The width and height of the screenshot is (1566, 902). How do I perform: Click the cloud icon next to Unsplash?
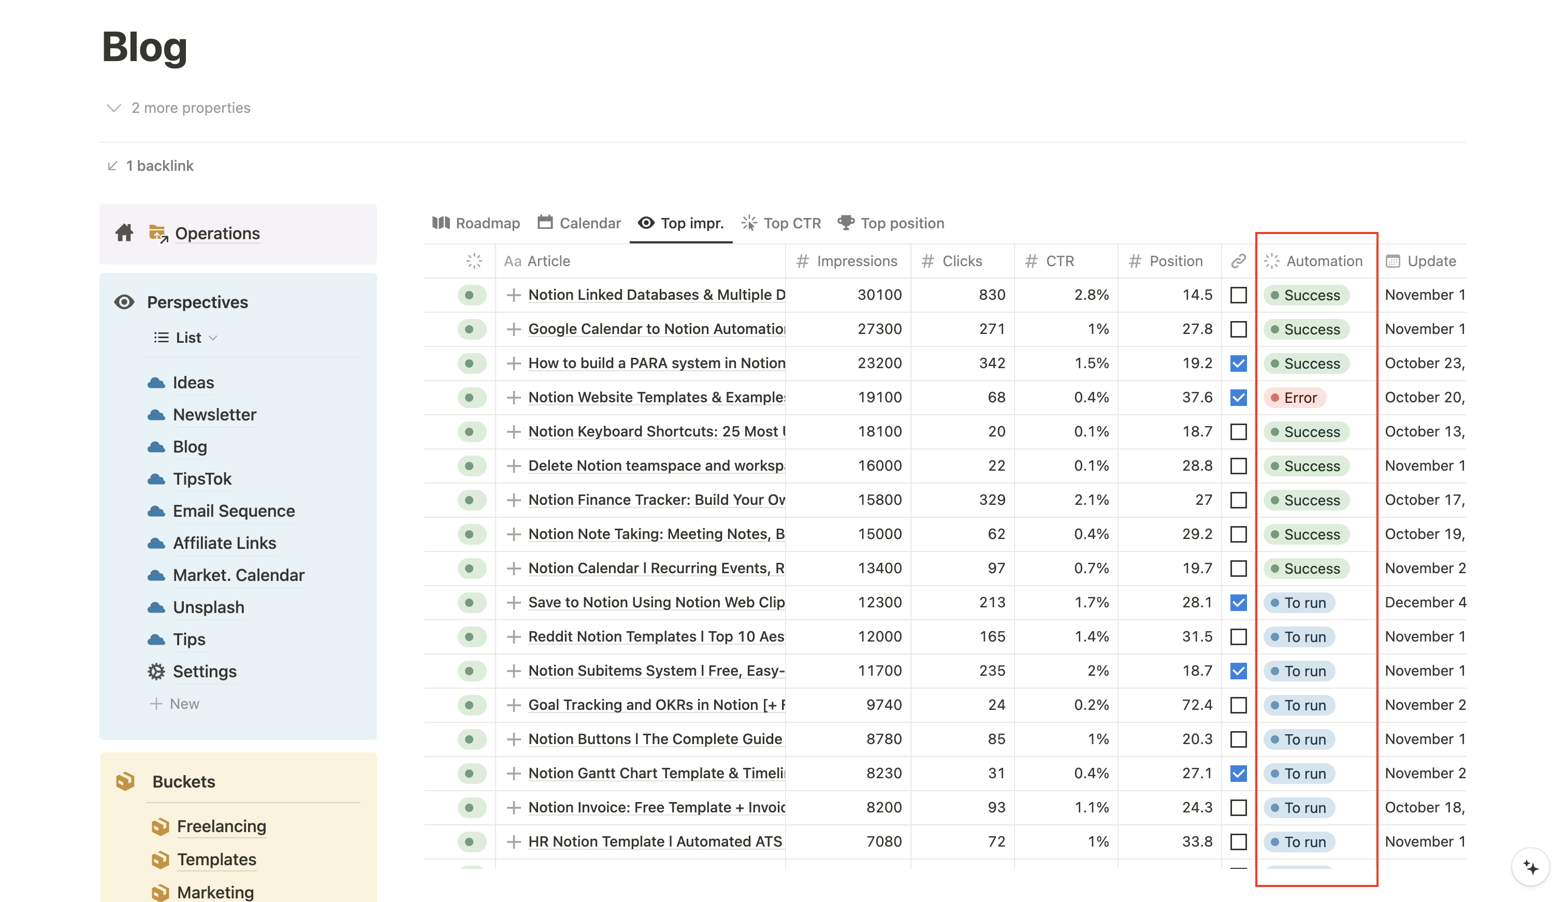156,607
